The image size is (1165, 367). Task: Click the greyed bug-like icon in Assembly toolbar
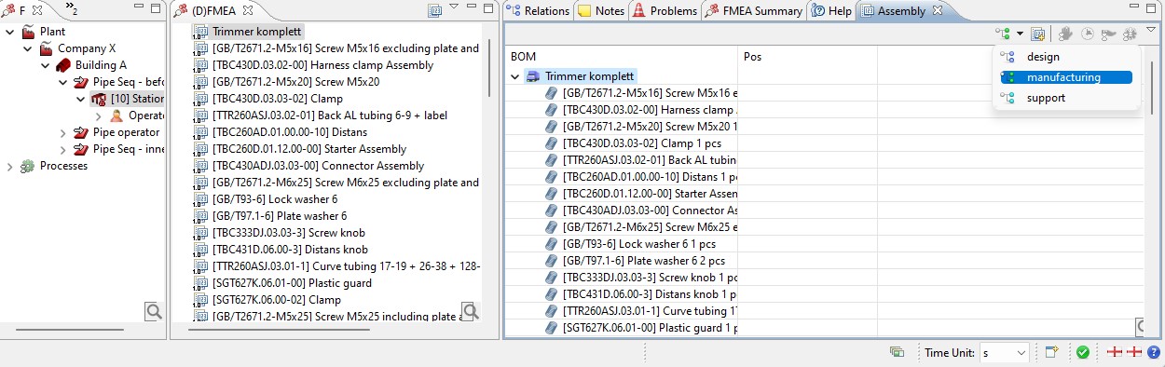coord(1130,34)
